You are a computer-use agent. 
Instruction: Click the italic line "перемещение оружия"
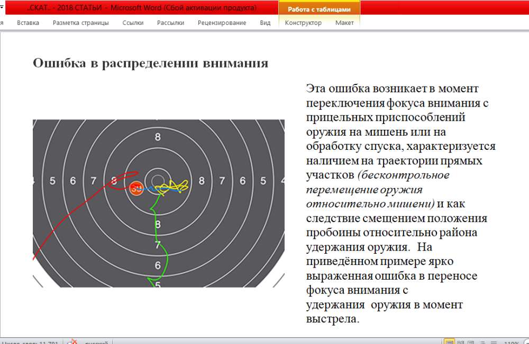pyautogui.click(x=364, y=190)
